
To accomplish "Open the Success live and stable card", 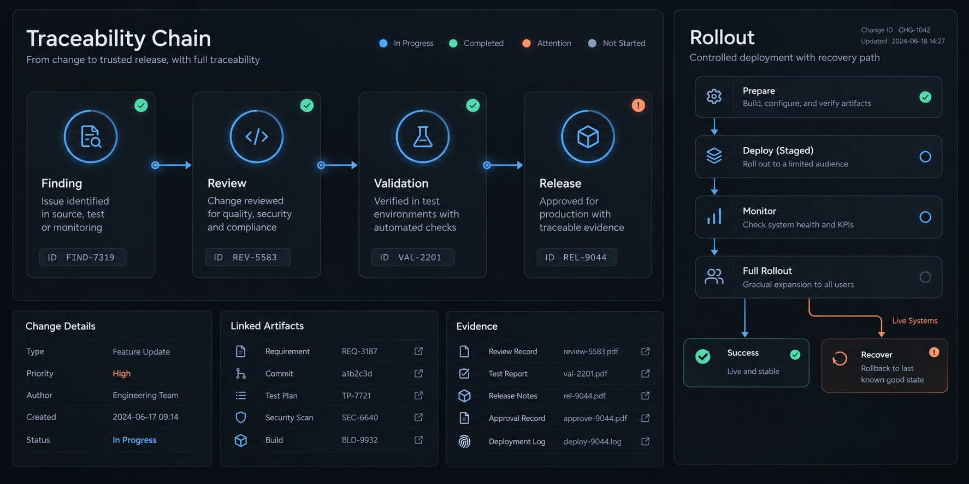I will tap(746, 363).
